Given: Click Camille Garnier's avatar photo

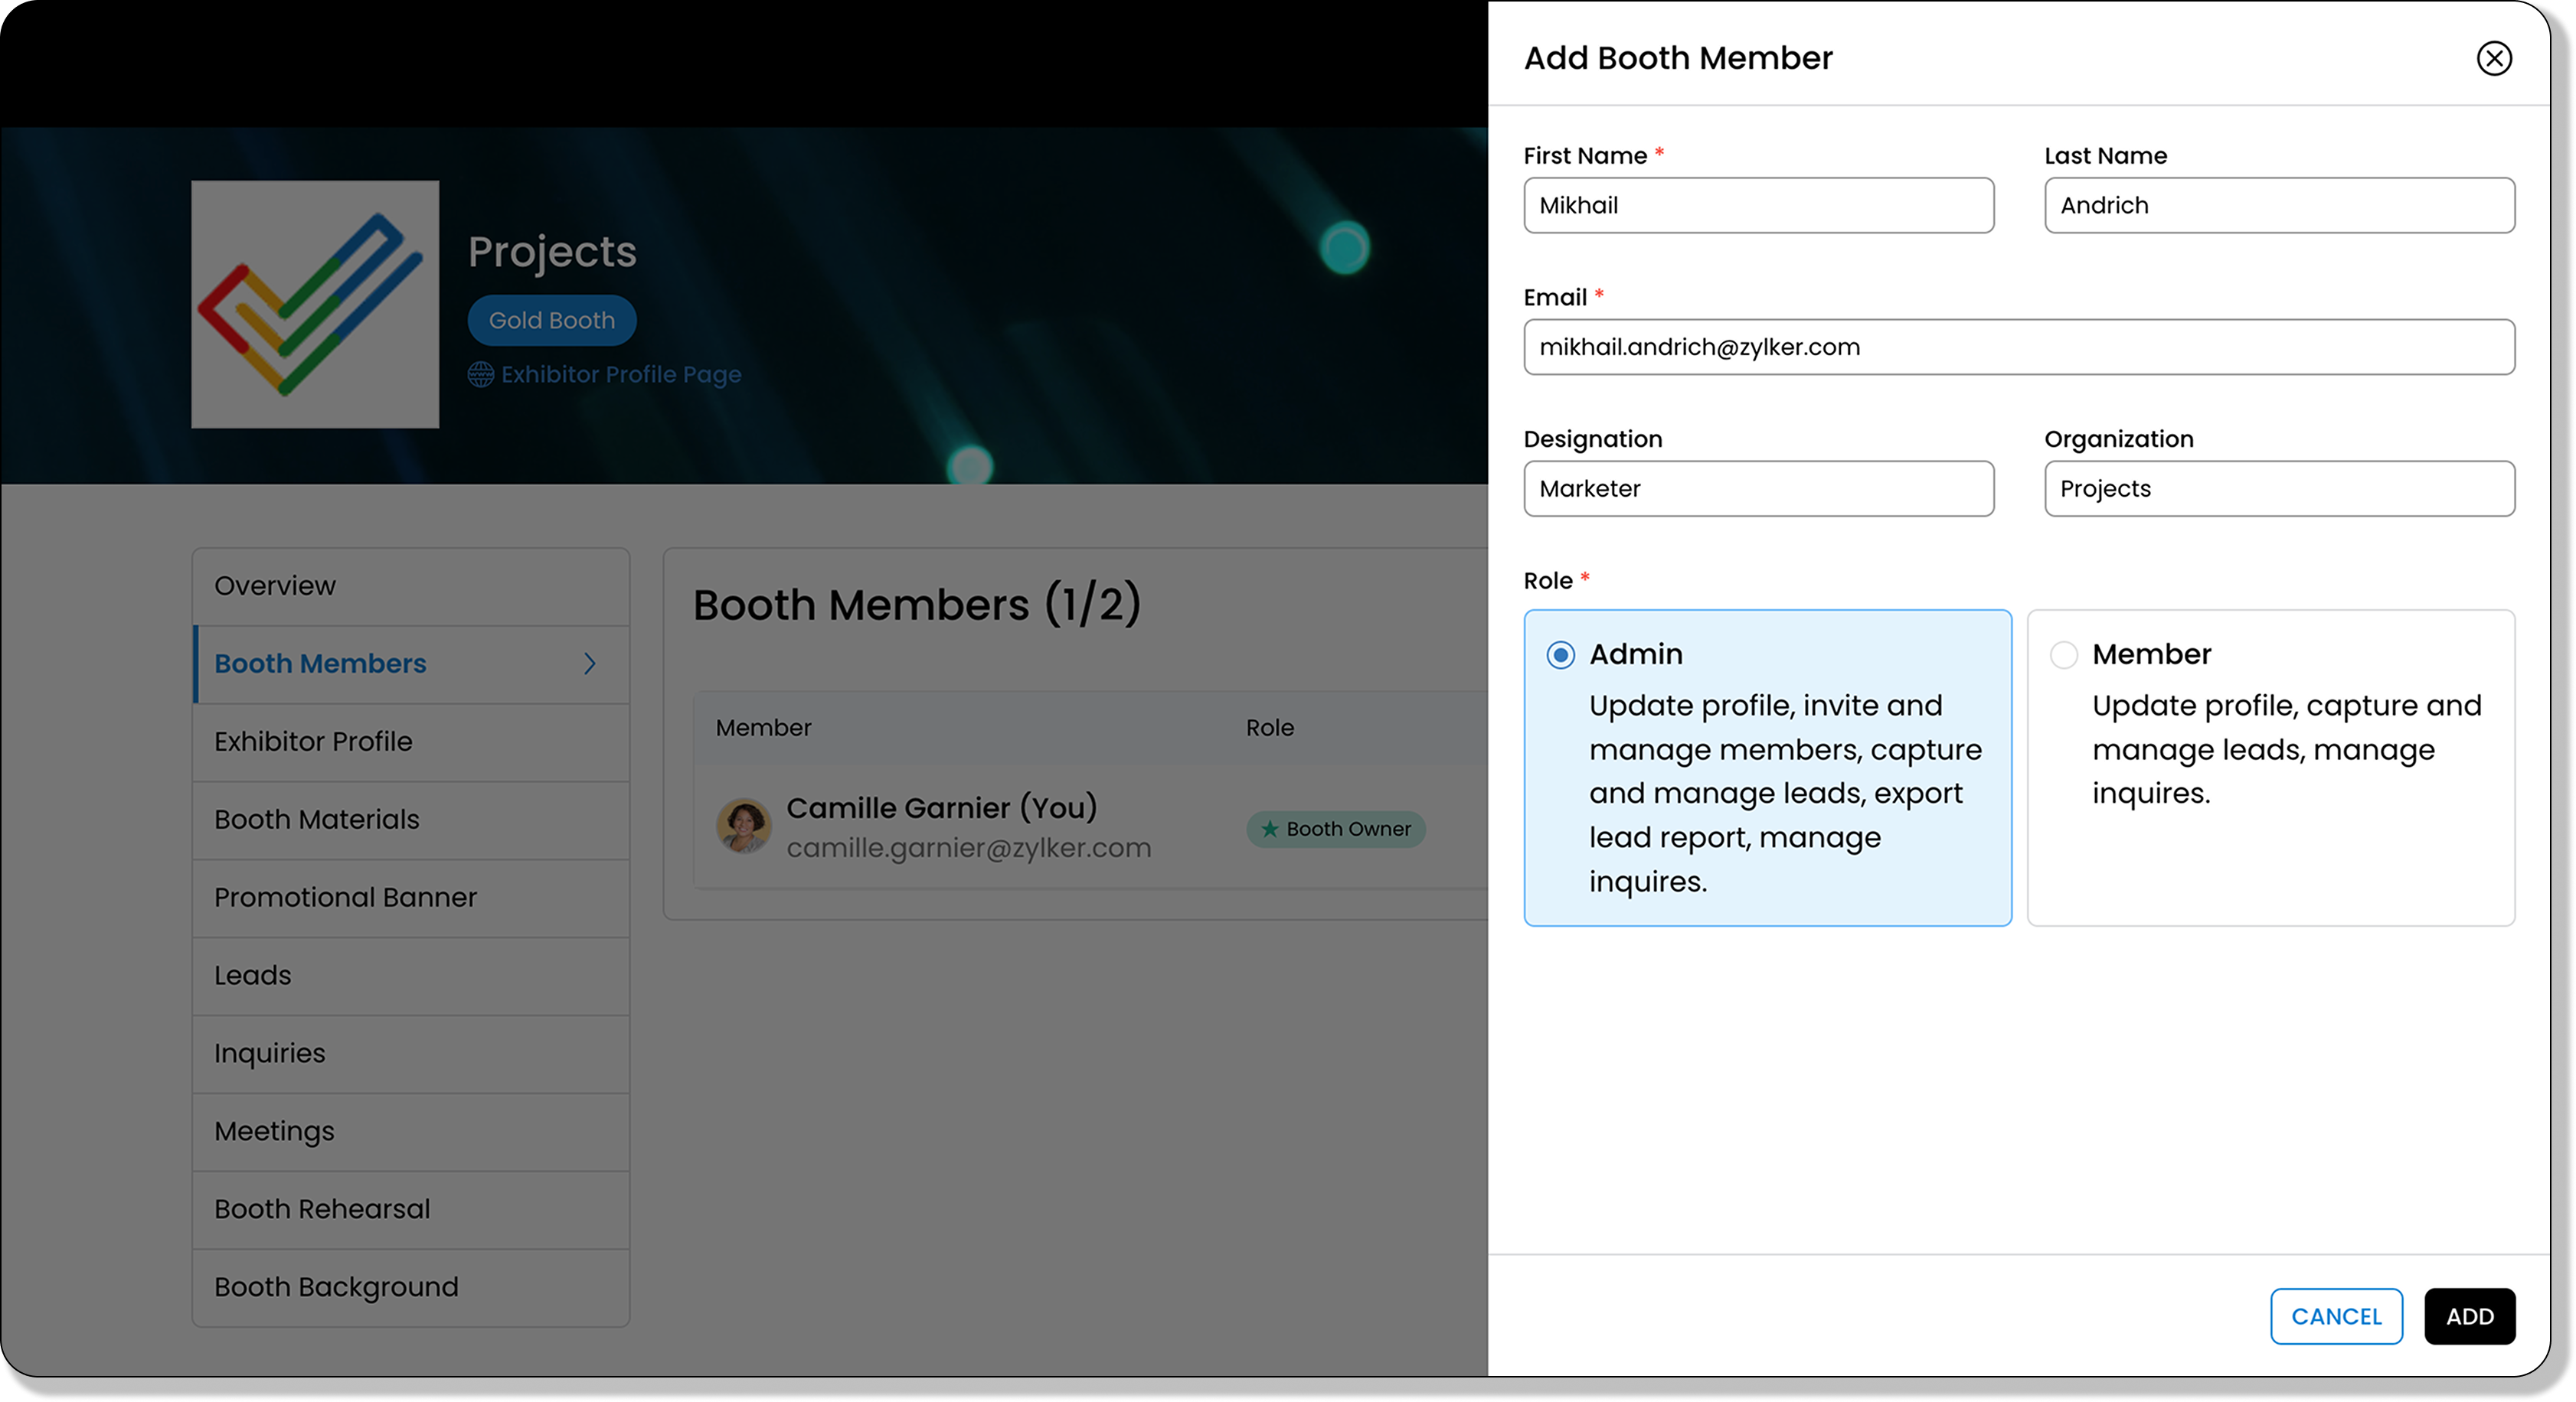Looking at the screenshot, I should click(743, 827).
